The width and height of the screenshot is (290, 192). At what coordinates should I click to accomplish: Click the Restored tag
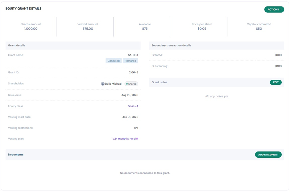click(x=130, y=61)
